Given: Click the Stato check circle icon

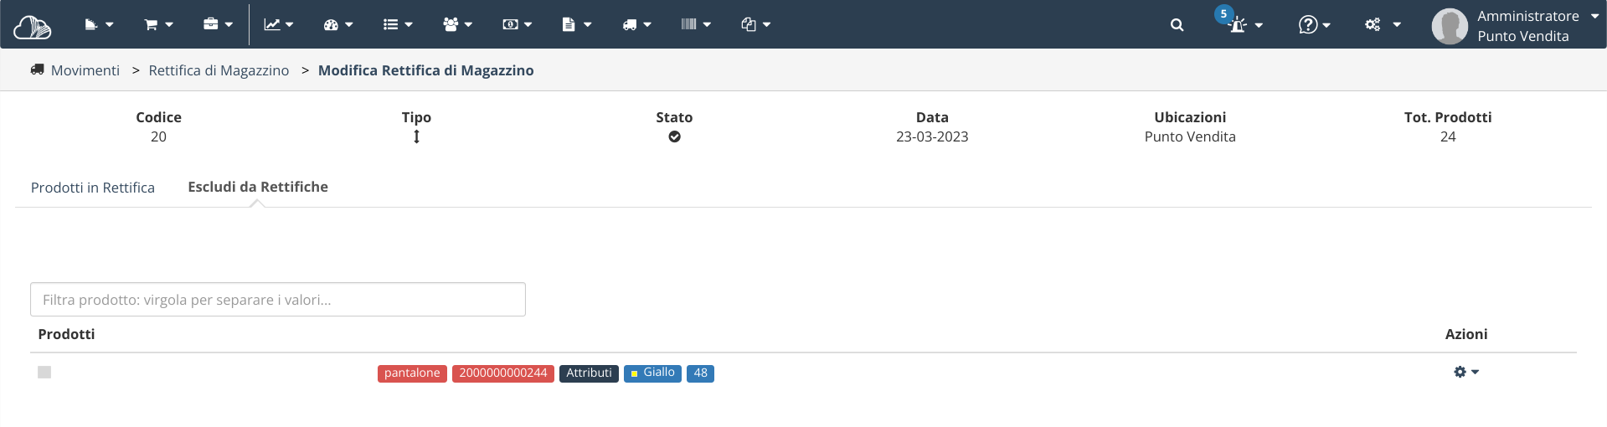Looking at the screenshot, I should click(x=674, y=136).
